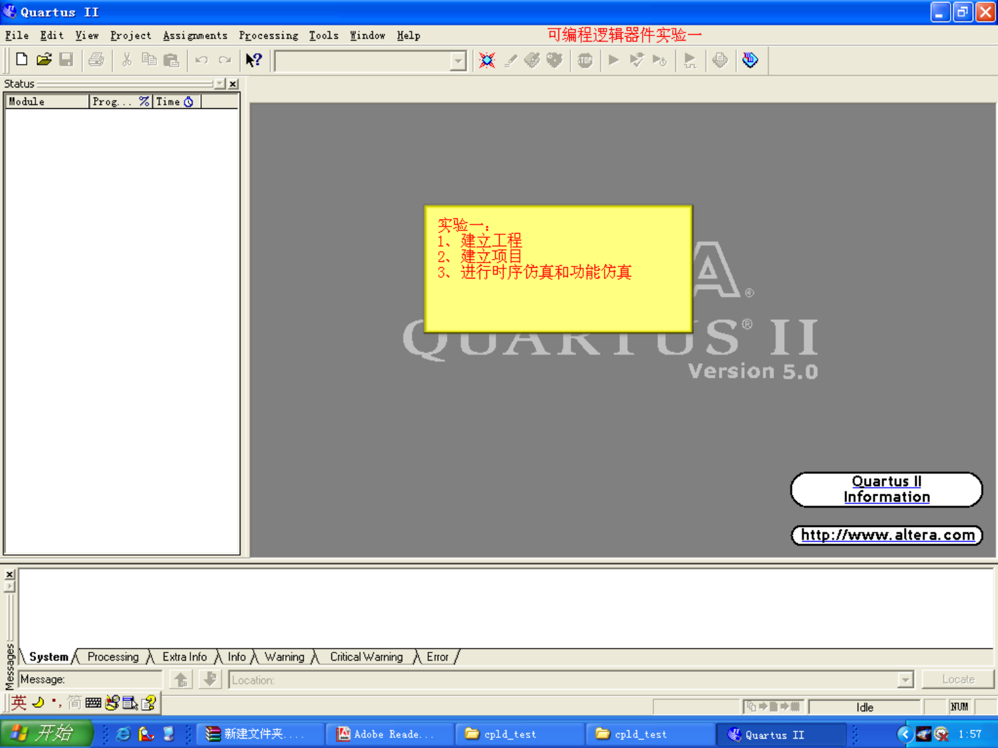Switch to the Warning messages tab

click(284, 657)
